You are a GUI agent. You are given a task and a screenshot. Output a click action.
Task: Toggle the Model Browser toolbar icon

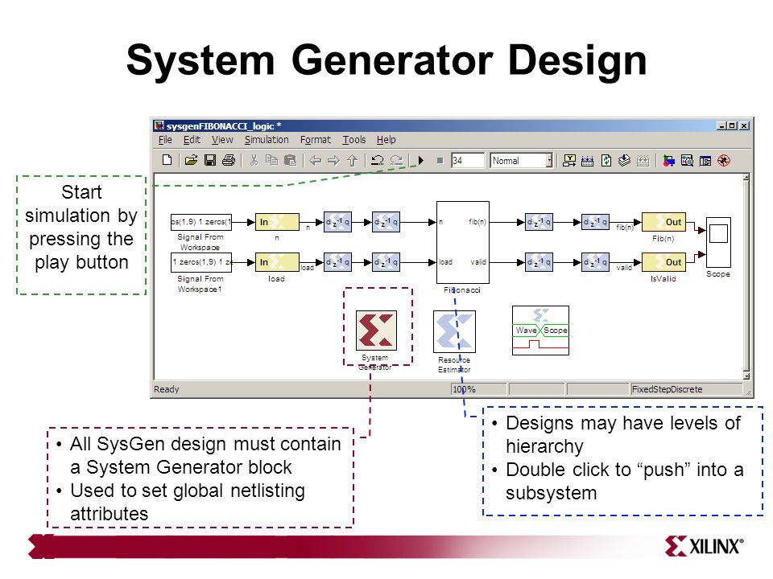[705, 161]
